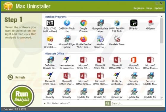
Task: Choose Google Chrome from installed programs
Action: [x=83, y=23]
